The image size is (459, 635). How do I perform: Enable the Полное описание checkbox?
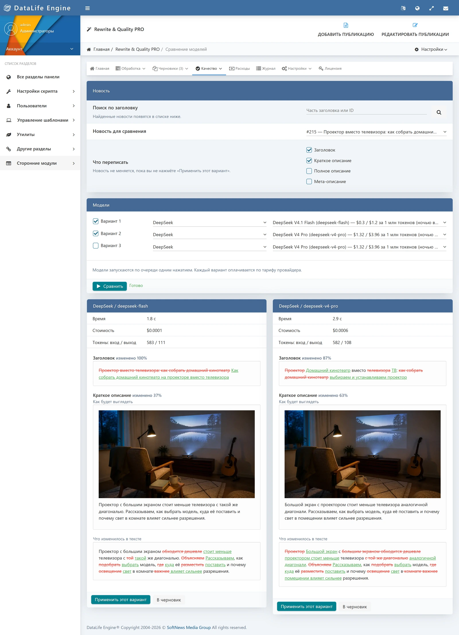309,171
